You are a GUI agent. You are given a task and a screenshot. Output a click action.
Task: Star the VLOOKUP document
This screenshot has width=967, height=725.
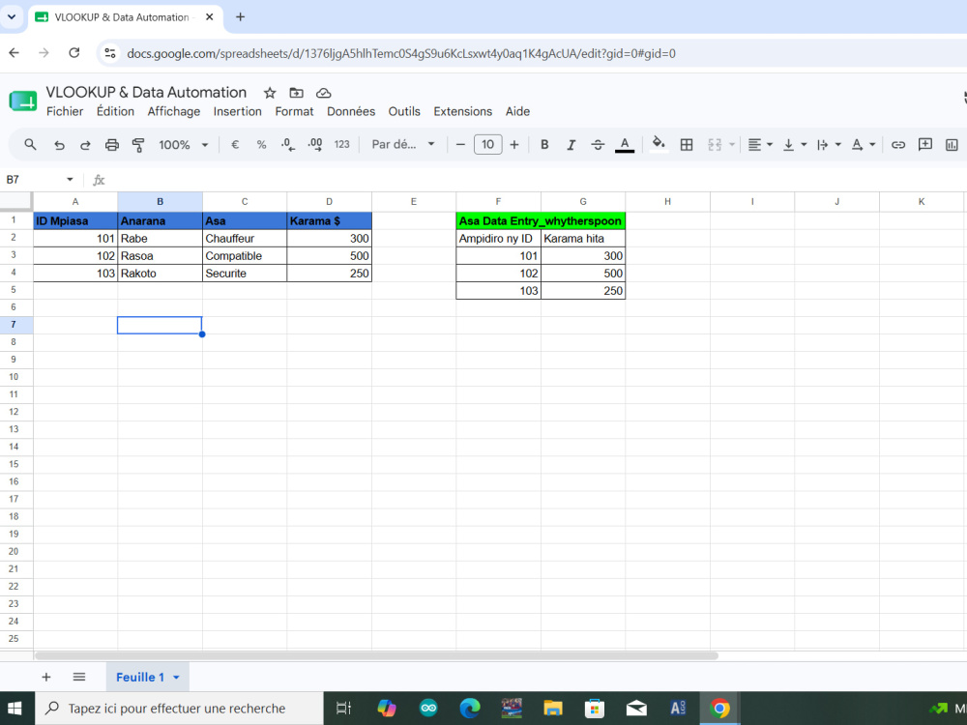coord(270,93)
